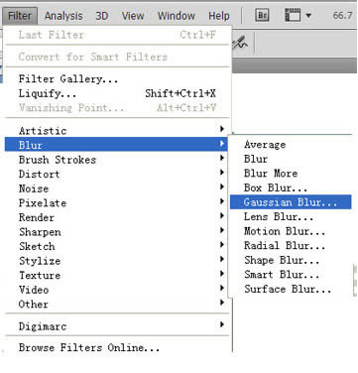Viewport: 358px width, 373px height.
Task: Open the Box Blur... dialog
Action: click(x=291, y=187)
